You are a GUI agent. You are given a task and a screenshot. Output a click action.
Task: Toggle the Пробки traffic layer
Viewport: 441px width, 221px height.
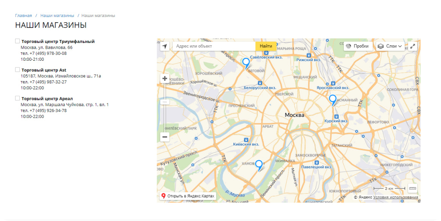357,46
